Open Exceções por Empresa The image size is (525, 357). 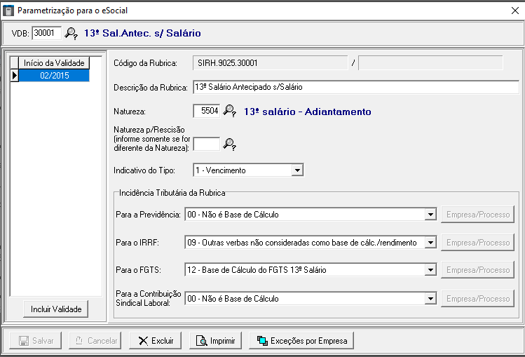coord(302,341)
